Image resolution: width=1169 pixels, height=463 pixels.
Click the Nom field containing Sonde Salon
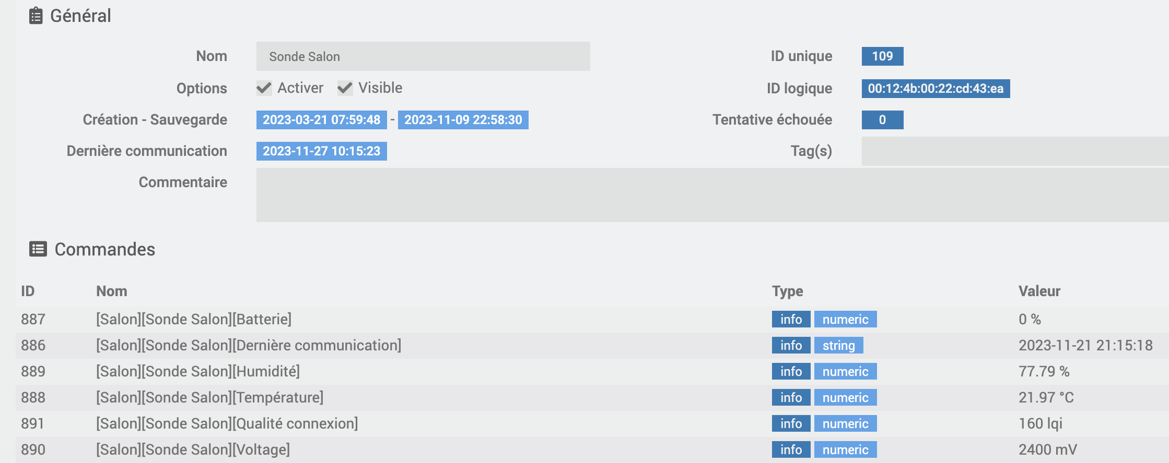tap(423, 56)
